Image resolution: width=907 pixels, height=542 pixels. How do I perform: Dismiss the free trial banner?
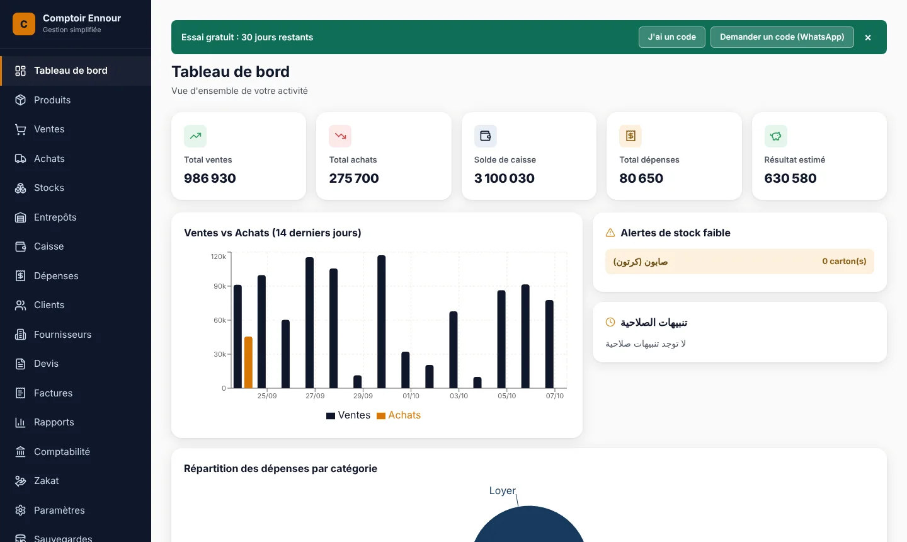click(x=868, y=38)
